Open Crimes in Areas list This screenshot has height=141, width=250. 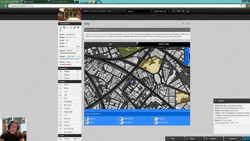[70, 108]
